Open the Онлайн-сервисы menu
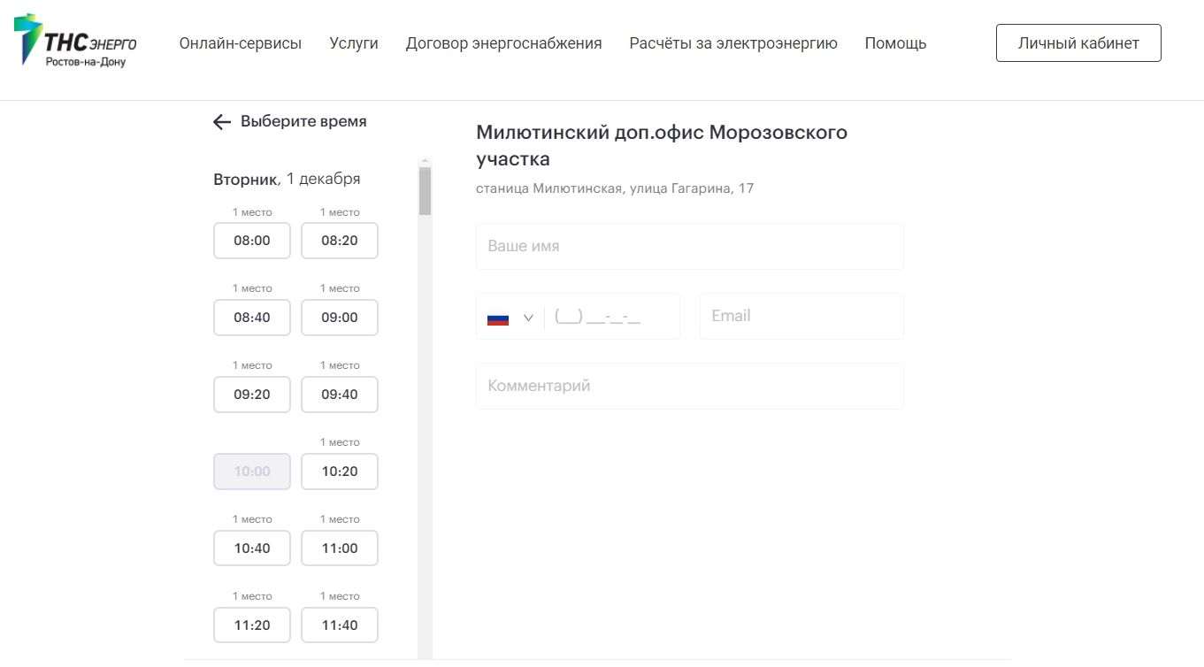Image resolution: width=1204 pixels, height=667 pixels. [x=241, y=43]
